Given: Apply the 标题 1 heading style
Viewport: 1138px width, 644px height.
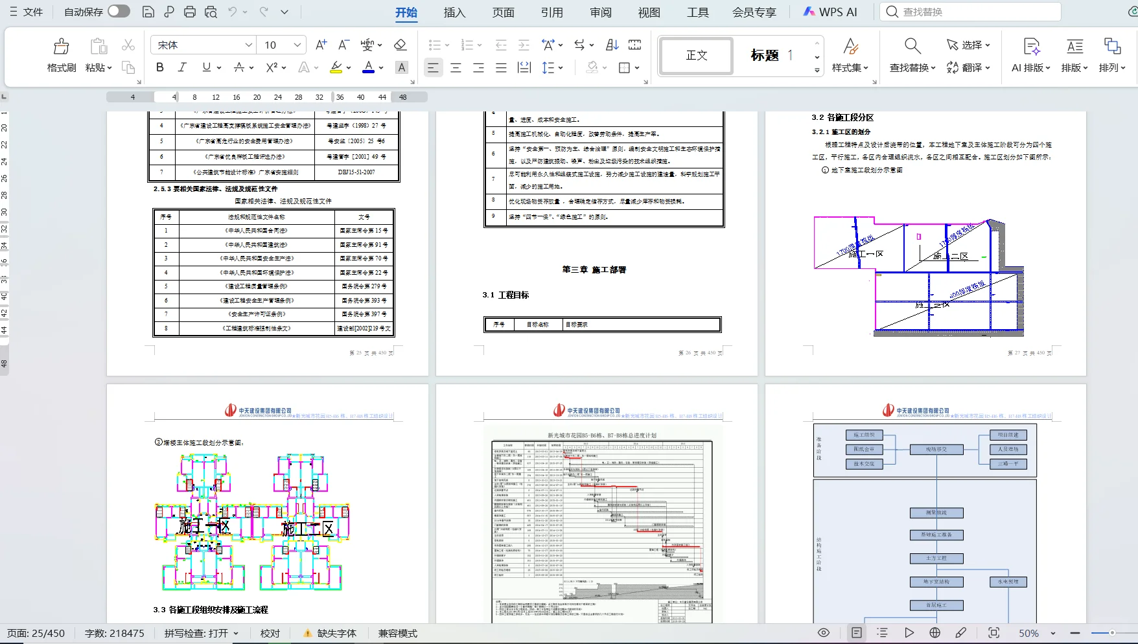Looking at the screenshot, I should tap(771, 56).
